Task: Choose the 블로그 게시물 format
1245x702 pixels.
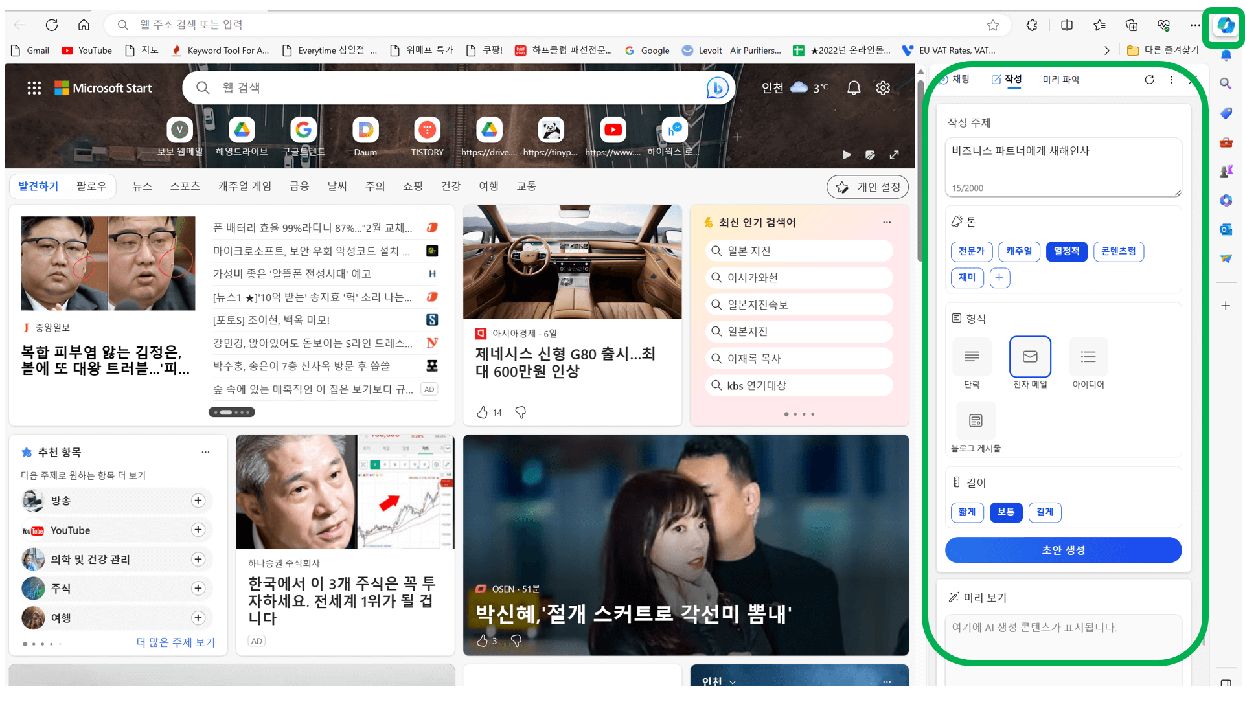Action: [976, 422]
